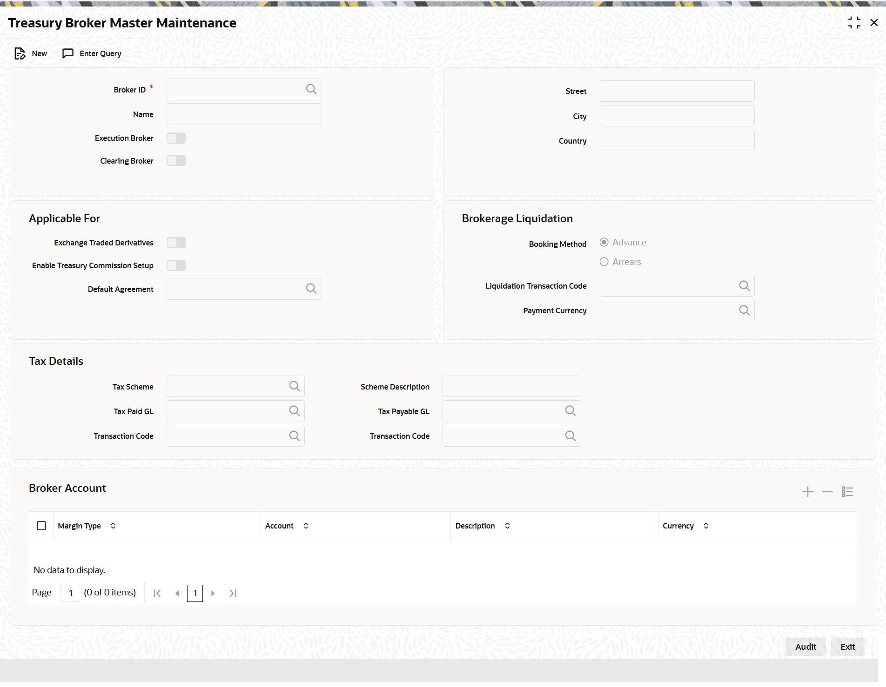
Task: Add a row to Broker Account table
Action: [x=808, y=492]
